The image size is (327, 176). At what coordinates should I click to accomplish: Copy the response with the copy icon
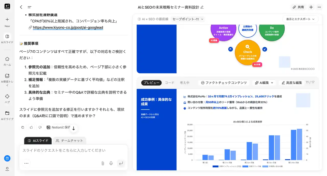[x=23, y=127]
